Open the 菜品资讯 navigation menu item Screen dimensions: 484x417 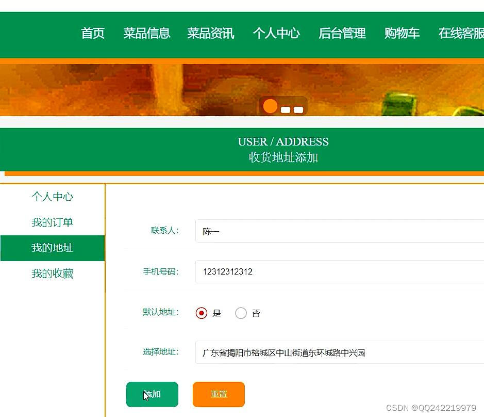[211, 34]
